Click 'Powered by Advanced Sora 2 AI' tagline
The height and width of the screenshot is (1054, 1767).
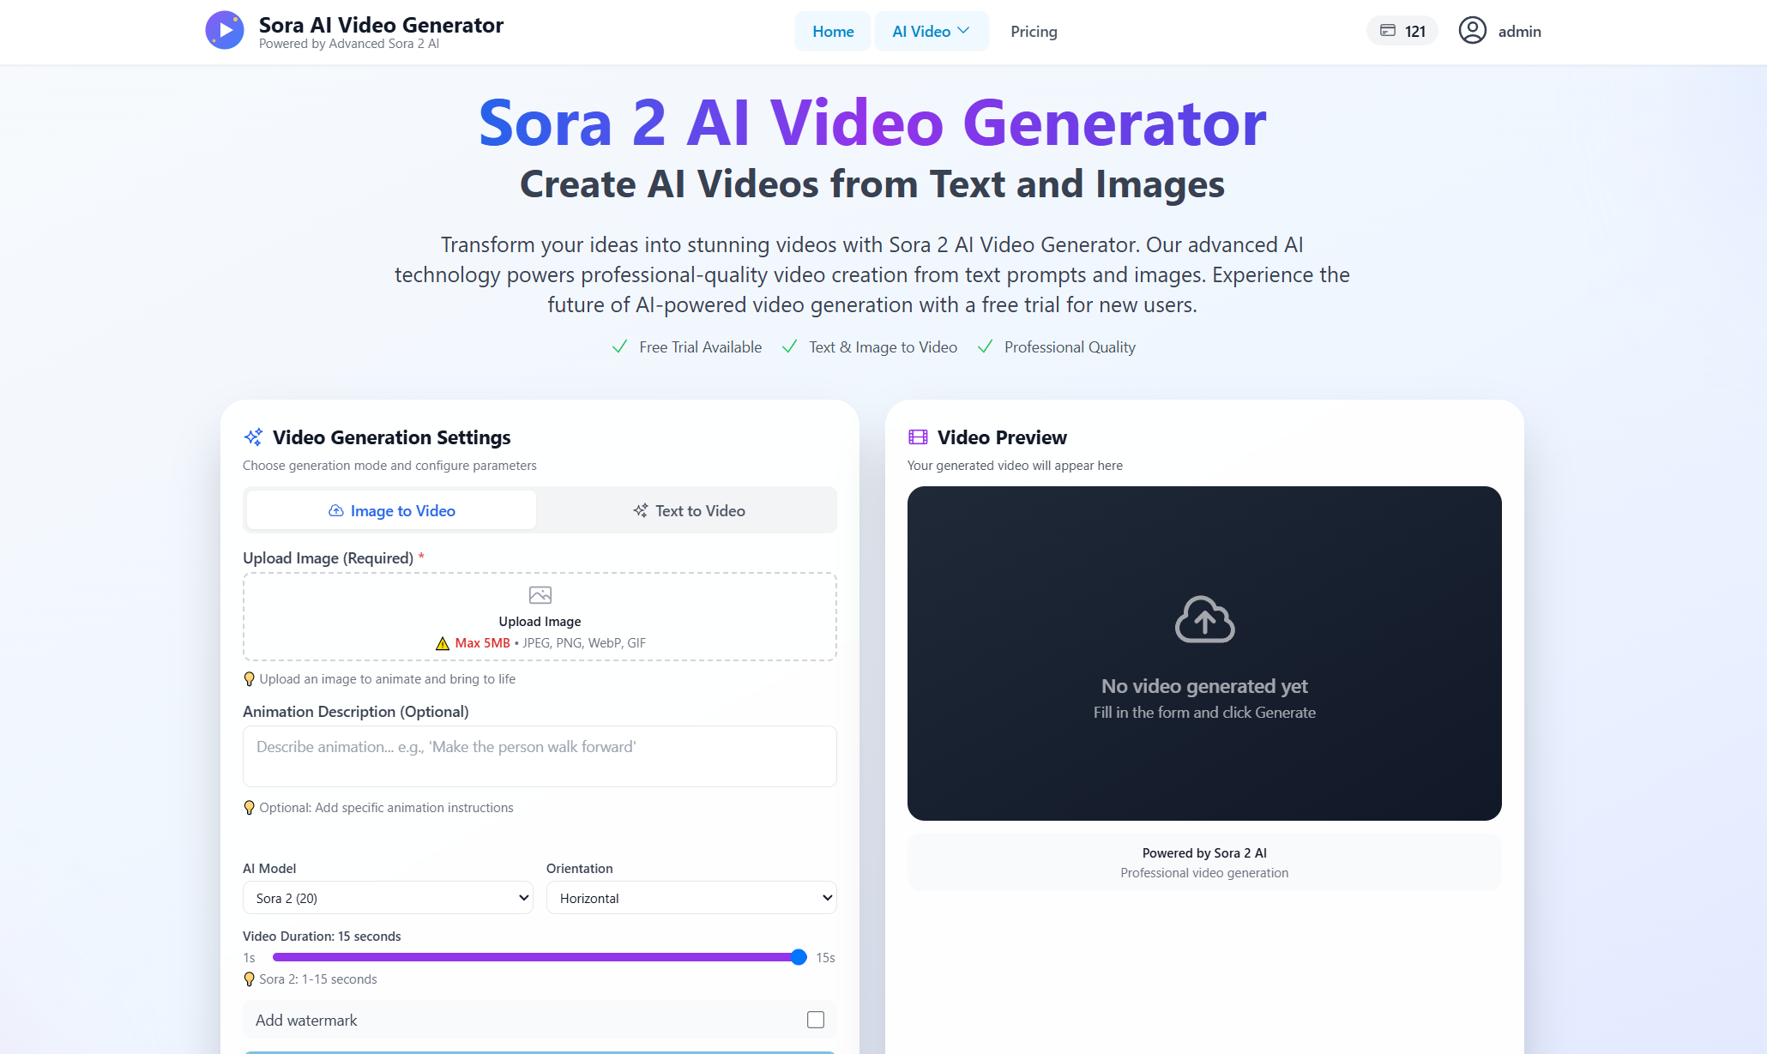pos(349,44)
